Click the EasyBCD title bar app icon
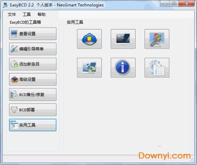 pyautogui.click(x=6, y=5)
